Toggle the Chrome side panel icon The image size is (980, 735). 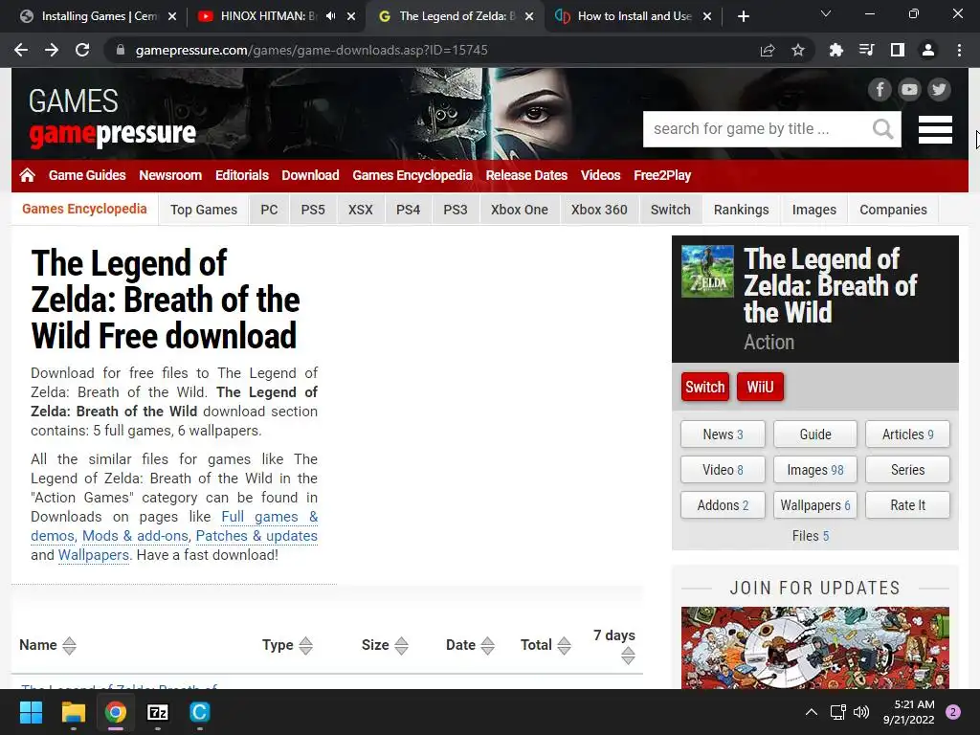tap(897, 50)
